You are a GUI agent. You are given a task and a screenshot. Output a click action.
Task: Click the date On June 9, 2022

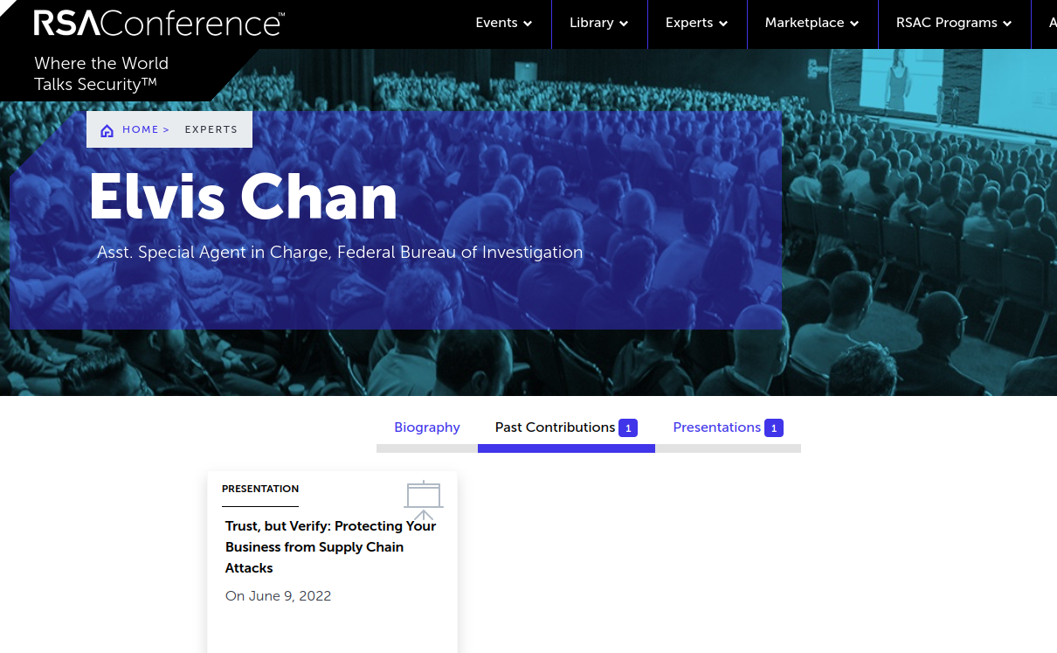[279, 596]
